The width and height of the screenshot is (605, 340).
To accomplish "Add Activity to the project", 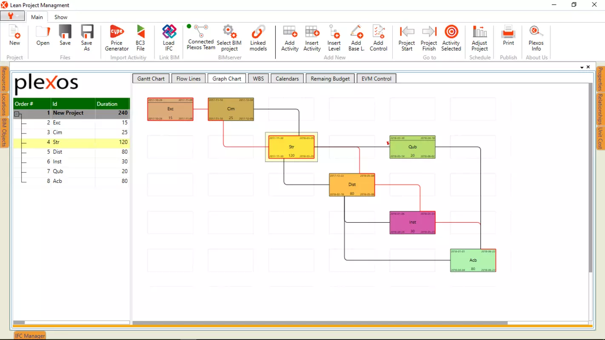I will [x=290, y=38].
